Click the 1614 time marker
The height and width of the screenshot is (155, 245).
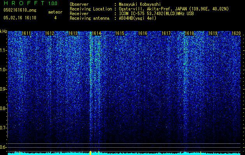click(x=97, y=33)
